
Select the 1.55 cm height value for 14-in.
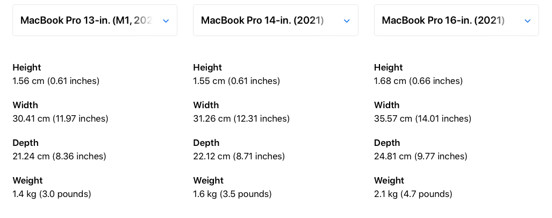point(236,81)
